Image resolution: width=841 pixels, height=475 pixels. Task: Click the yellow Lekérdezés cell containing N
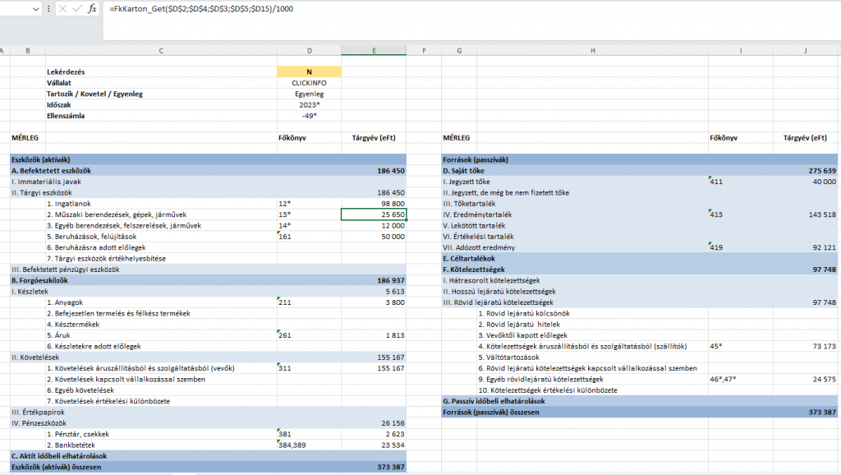pos(309,72)
